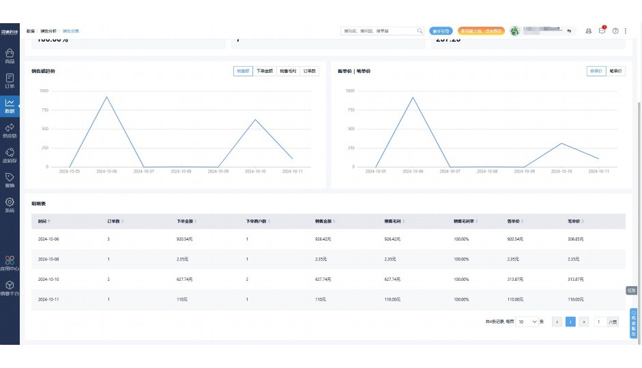Image resolution: width=642 pixels, height=368 pixels.
Task: Open the 商品 (Products) sidebar icon
Action: (x=10, y=56)
